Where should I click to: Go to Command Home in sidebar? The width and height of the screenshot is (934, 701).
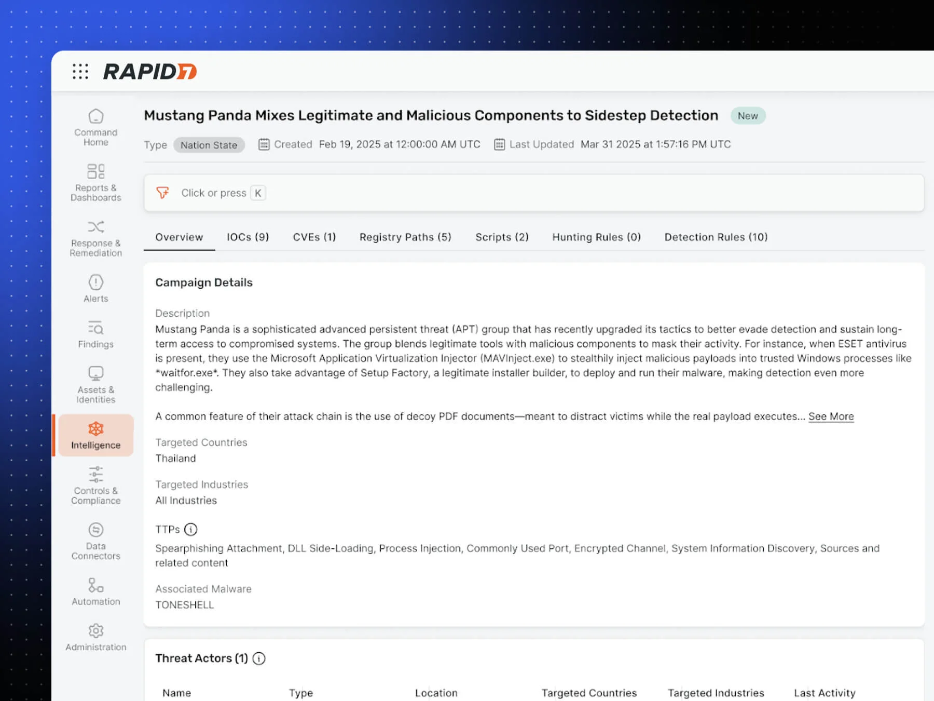tap(95, 127)
